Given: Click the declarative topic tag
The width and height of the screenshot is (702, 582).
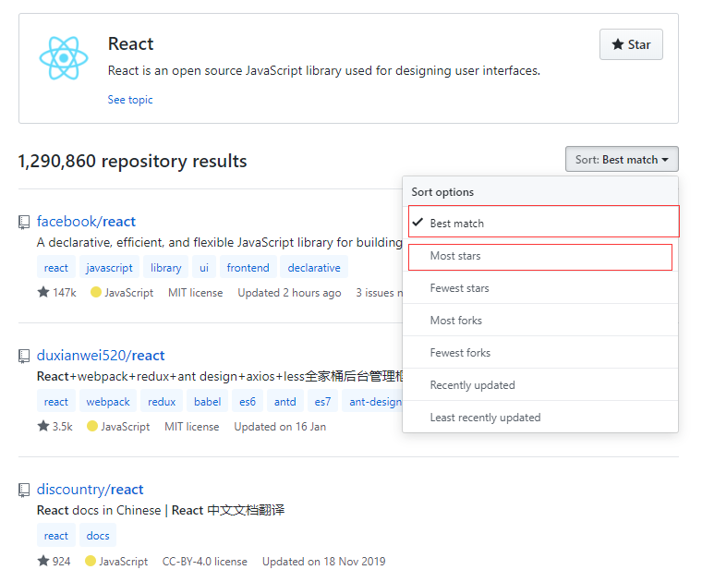Looking at the screenshot, I should [x=314, y=267].
